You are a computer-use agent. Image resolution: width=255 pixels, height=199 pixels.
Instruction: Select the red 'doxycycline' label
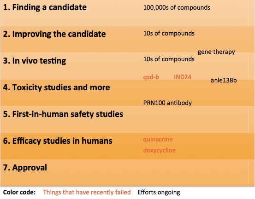[x=160, y=151]
